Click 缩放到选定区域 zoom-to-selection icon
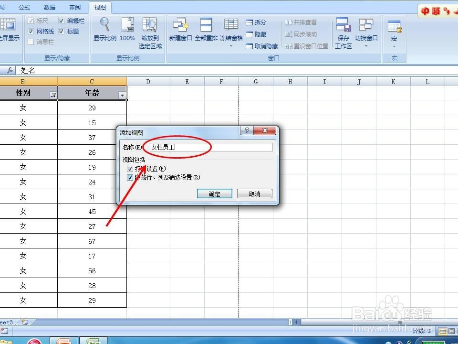The image size is (458, 344). (x=150, y=33)
